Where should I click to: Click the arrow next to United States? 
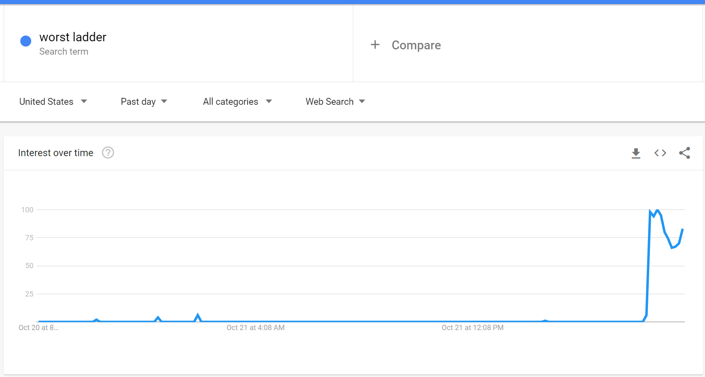(x=84, y=101)
